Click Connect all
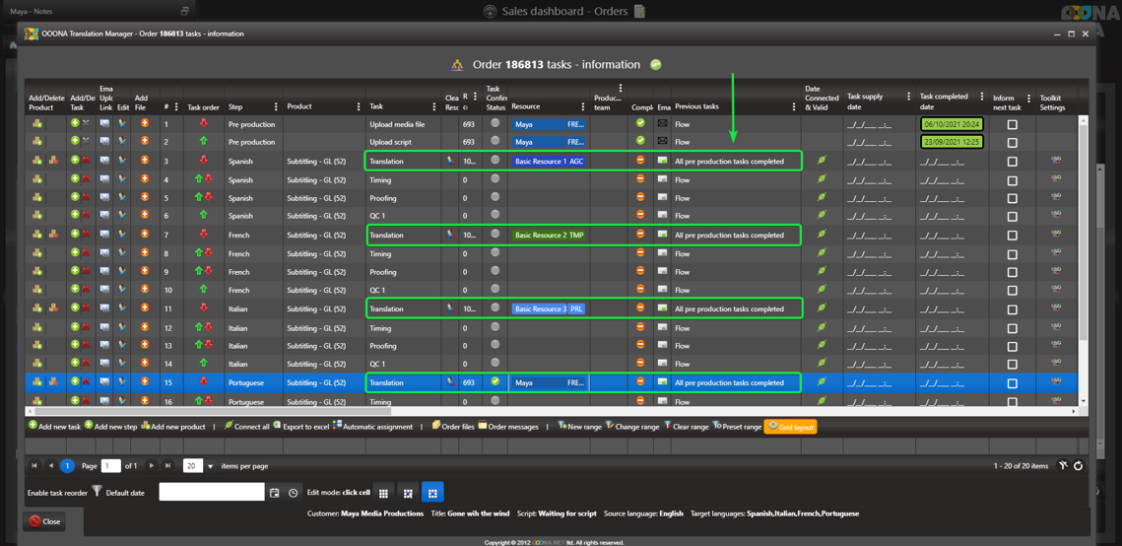The height and width of the screenshot is (546, 1122). 246,427
